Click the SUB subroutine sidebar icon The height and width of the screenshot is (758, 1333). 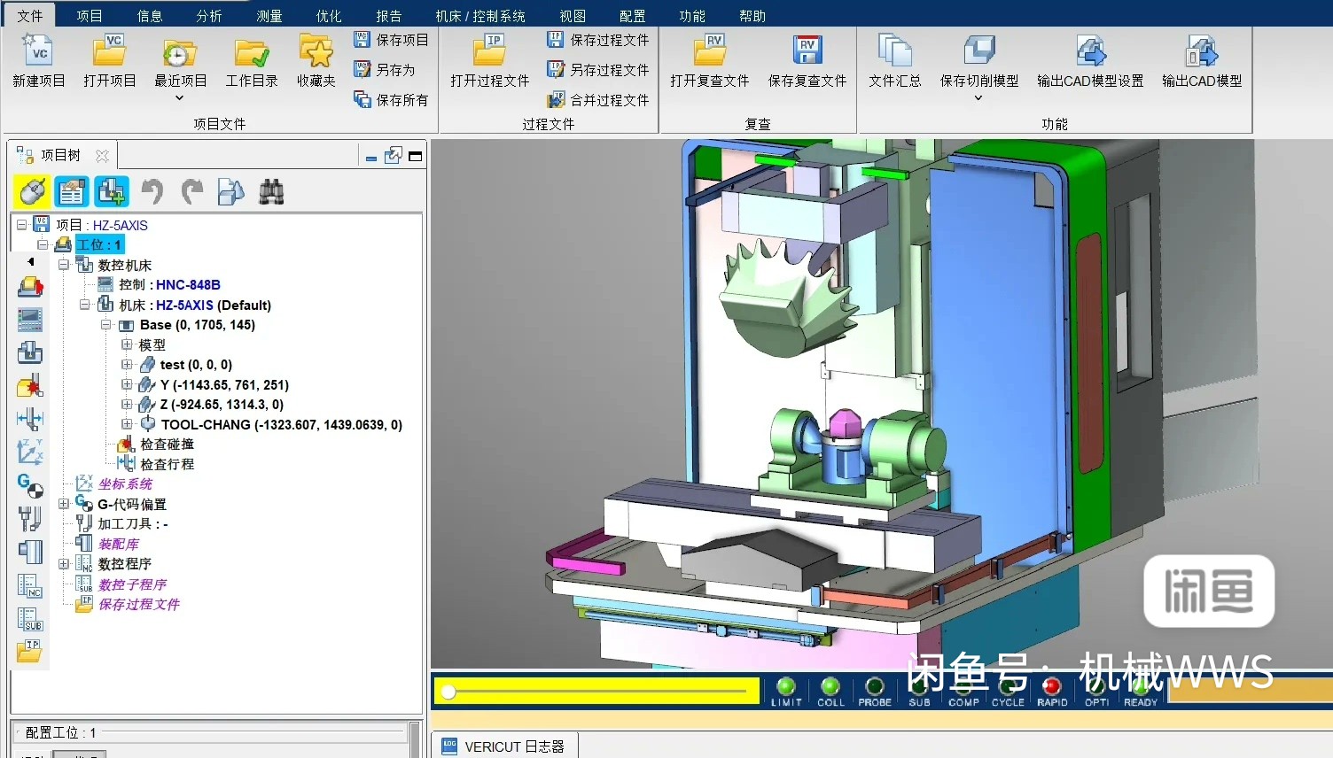(x=30, y=618)
